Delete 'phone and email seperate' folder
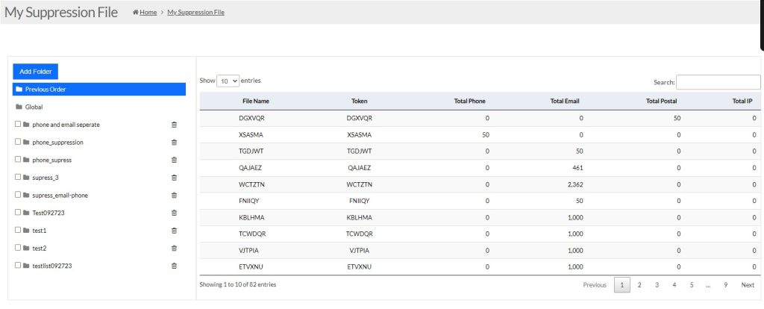The width and height of the screenshot is (764, 309). point(174,125)
